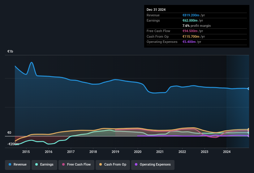Viewport: 254px width, 173px height.
Task: Toggle the Revenue legend button
Action: (18, 165)
